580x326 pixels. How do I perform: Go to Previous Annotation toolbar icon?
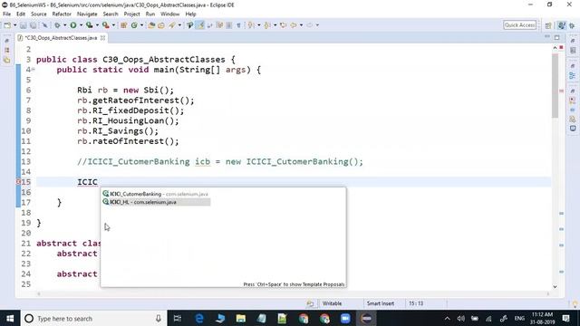(267, 25)
